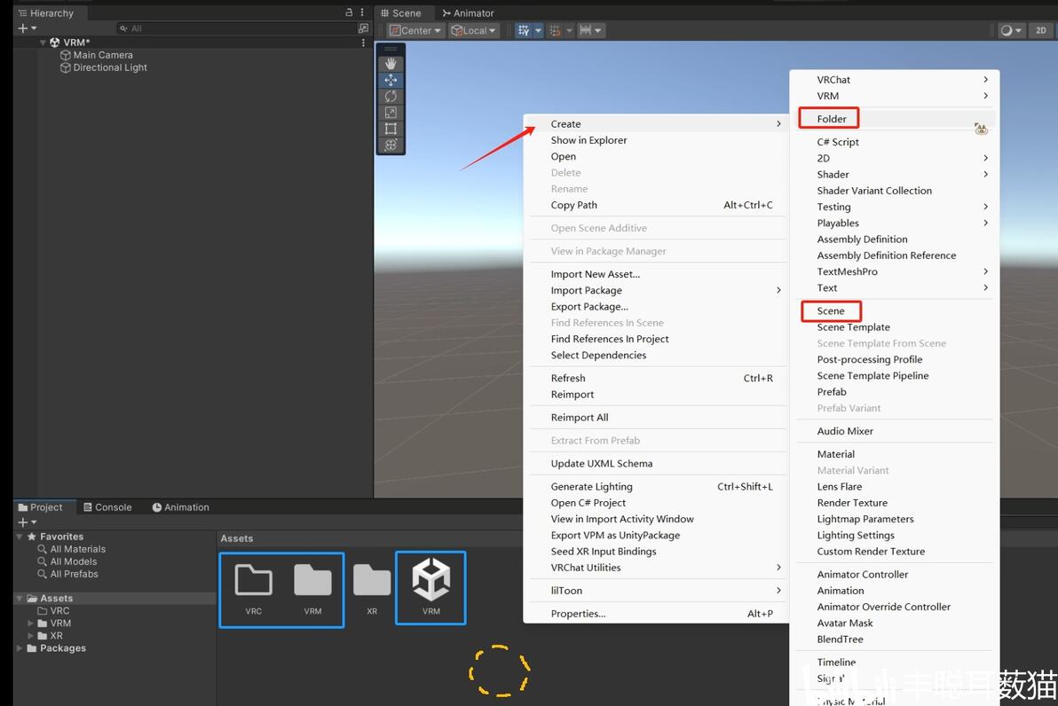The height and width of the screenshot is (706, 1058).
Task: Open the snap increment settings dropdown
Action: tap(590, 30)
